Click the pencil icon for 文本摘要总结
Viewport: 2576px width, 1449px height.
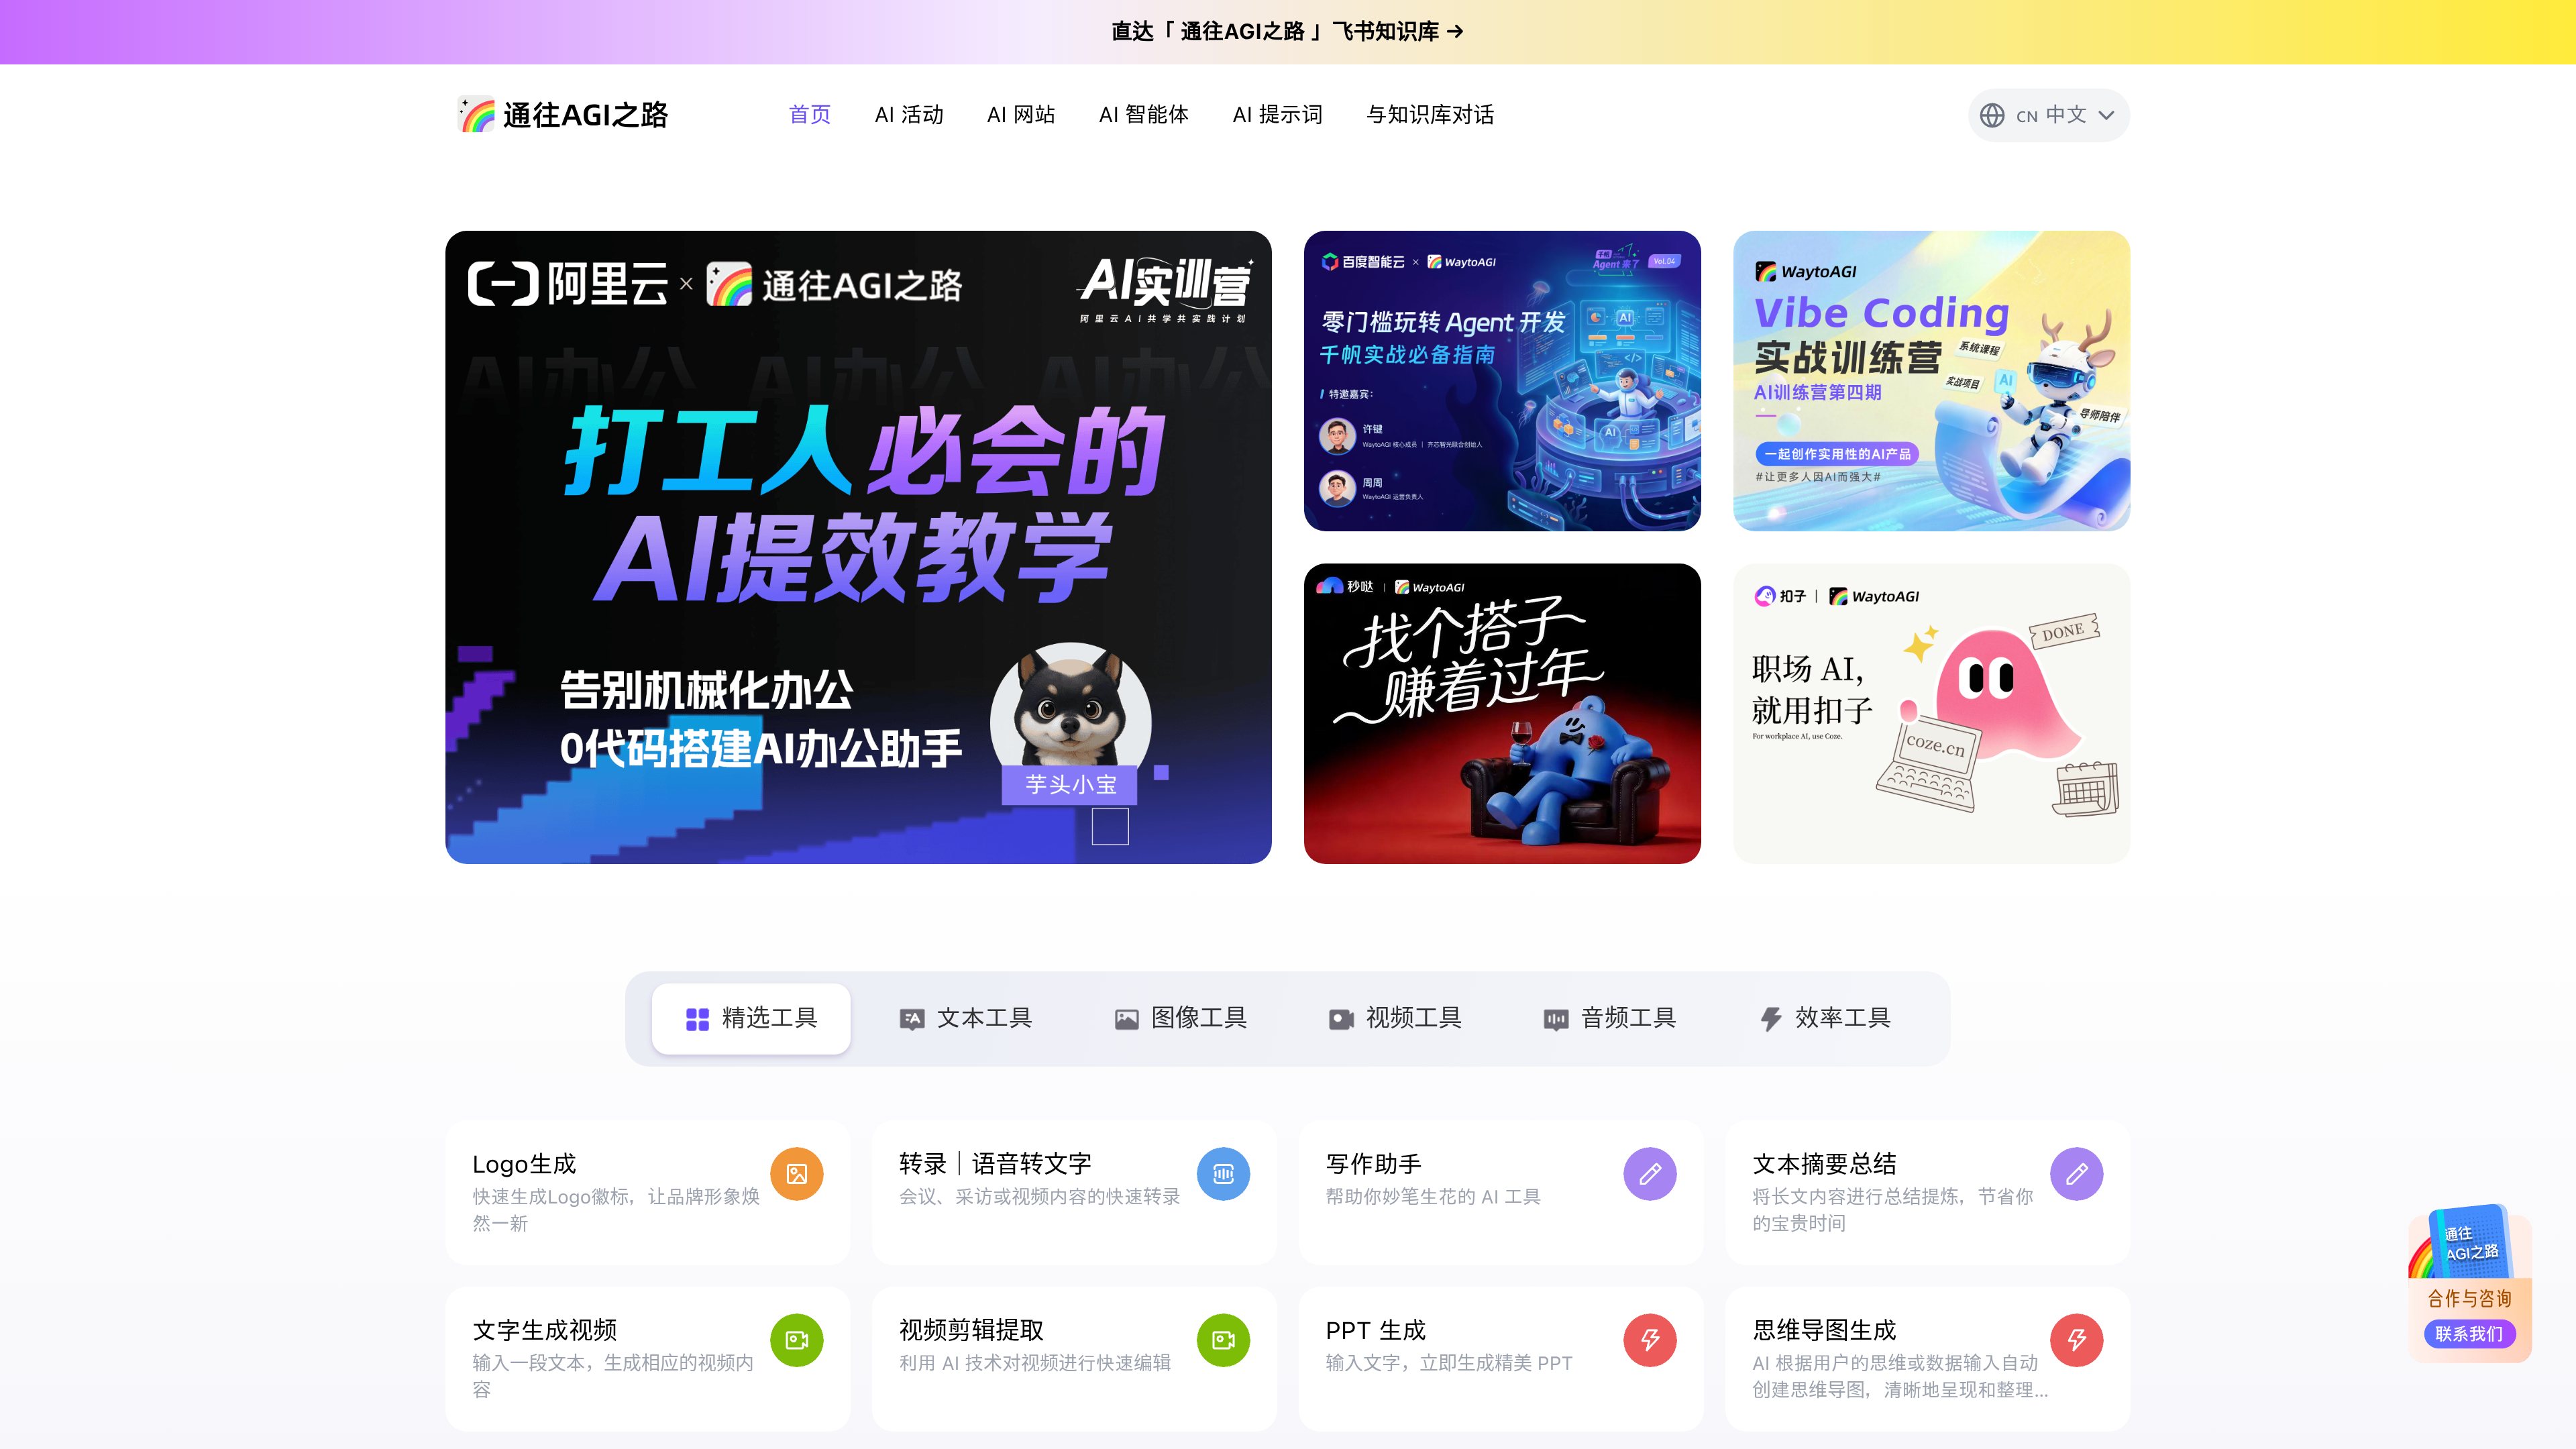click(x=2076, y=1174)
